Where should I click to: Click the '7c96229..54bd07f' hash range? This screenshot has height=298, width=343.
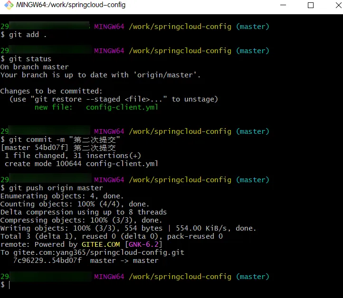click(47, 261)
